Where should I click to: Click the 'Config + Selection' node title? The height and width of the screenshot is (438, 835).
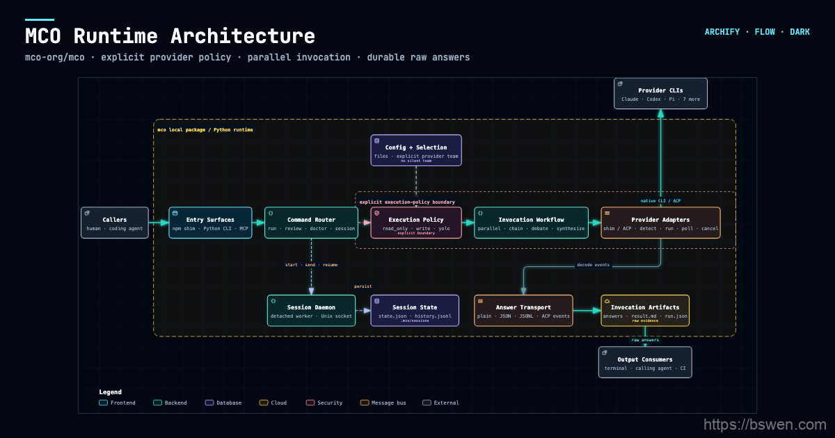(416, 147)
